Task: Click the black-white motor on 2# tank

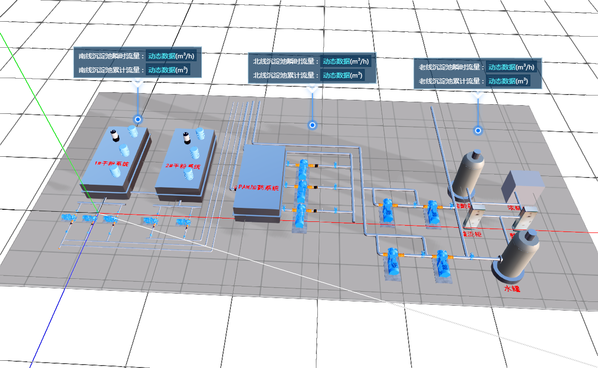Action: point(186,137)
